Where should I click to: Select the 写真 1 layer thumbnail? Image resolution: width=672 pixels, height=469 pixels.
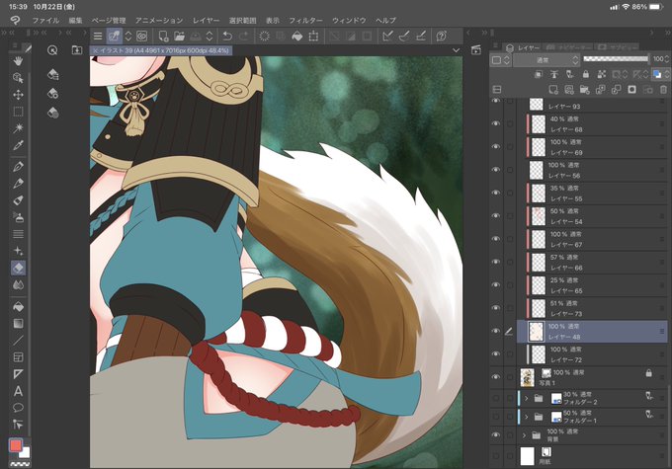[527, 378]
